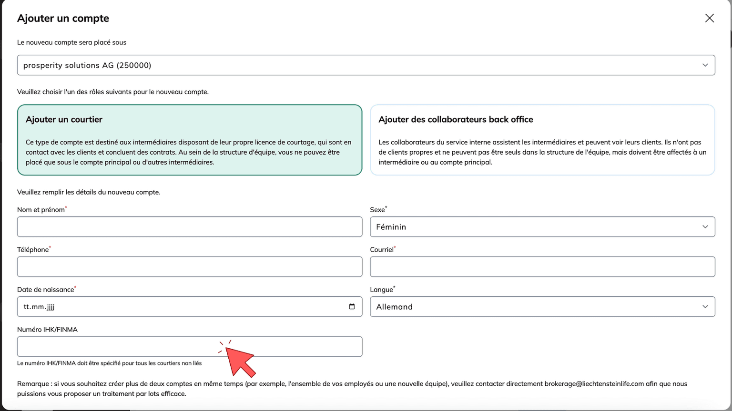Image resolution: width=732 pixels, height=411 pixels.
Task: Click the Numéro IHK/FINMA field label
Action: pos(47,330)
